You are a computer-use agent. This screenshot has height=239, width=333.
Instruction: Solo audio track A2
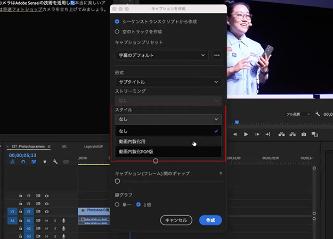point(55,228)
